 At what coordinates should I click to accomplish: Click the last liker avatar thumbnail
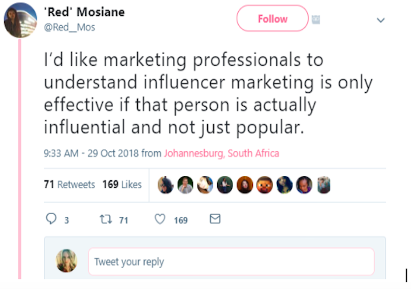[x=324, y=185]
